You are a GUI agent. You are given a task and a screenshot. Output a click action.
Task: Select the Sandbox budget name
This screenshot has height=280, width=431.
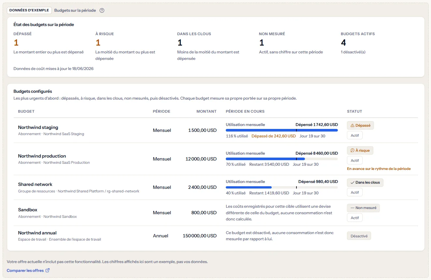(28, 210)
